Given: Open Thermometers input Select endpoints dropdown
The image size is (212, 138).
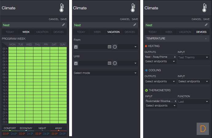Looking at the screenshot, I should 161,105.
